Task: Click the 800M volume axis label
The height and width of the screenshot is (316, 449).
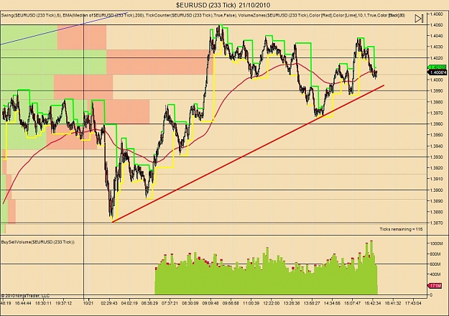Action: click(435, 254)
